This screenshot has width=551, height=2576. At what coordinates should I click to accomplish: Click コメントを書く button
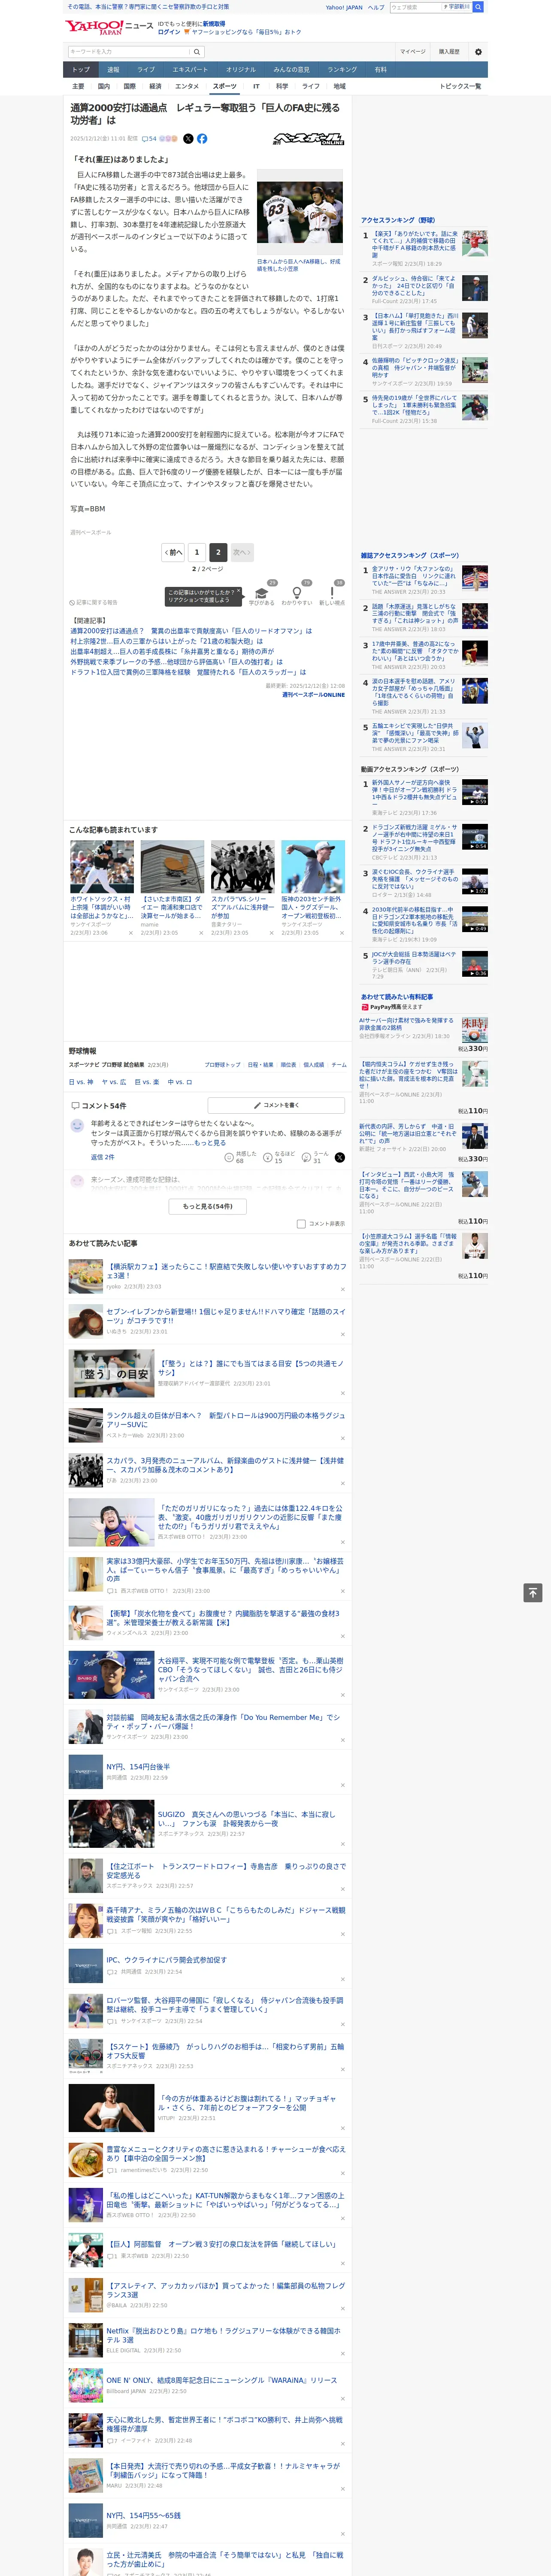[276, 1106]
